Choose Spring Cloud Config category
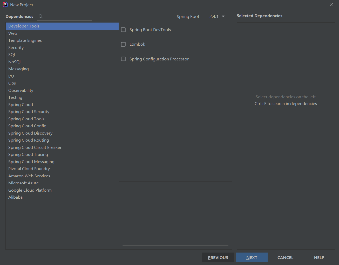 62,126
